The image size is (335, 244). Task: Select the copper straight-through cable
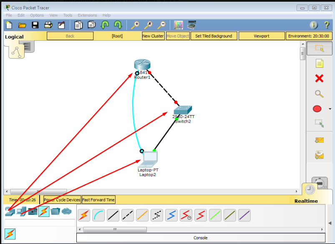113,215
